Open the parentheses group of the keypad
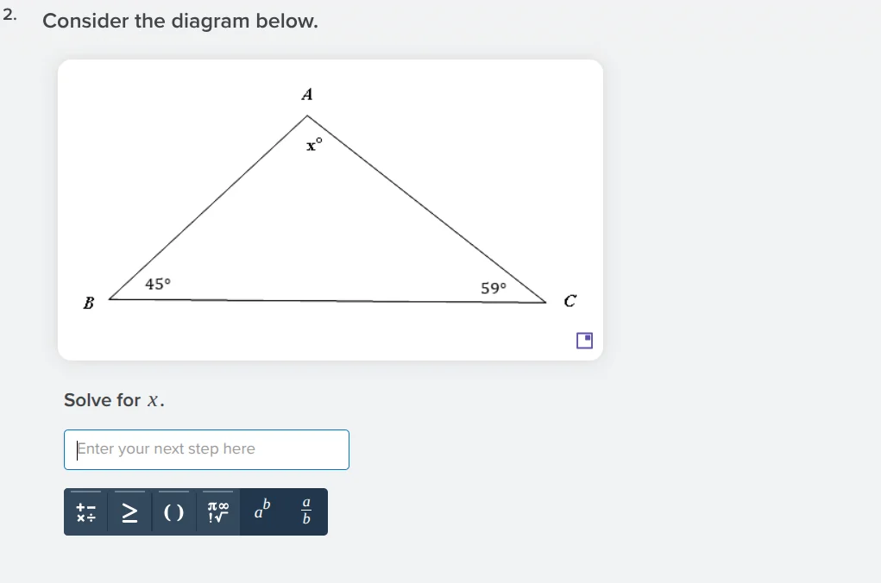The width and height of the screenshot is (881, 583). click(x=173, y=512)
